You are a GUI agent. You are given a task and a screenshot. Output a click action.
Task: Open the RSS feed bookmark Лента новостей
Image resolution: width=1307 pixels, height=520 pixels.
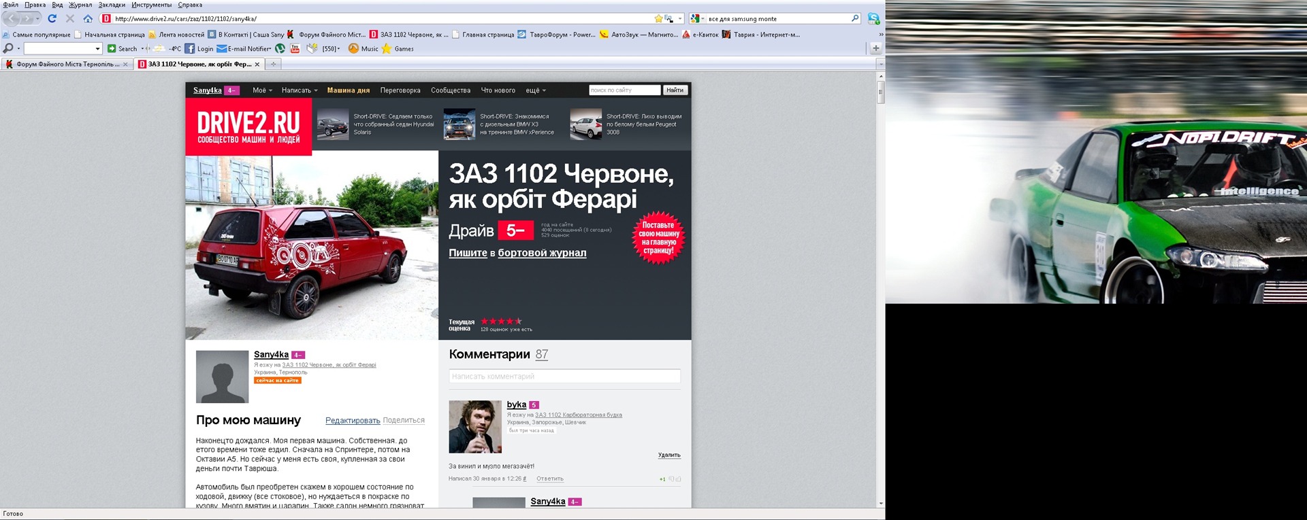pos(176,35)
